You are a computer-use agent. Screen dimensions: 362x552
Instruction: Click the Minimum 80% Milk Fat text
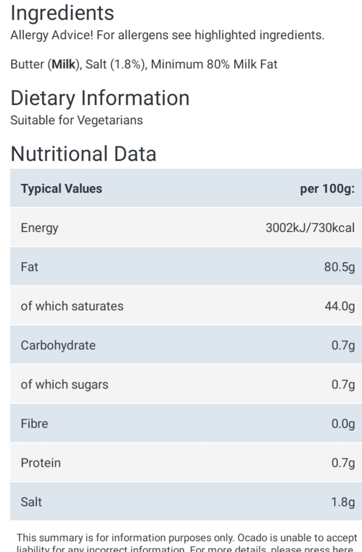click(x=214, y=64)
